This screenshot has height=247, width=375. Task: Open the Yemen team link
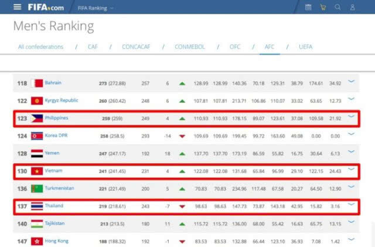pos(52,153)
